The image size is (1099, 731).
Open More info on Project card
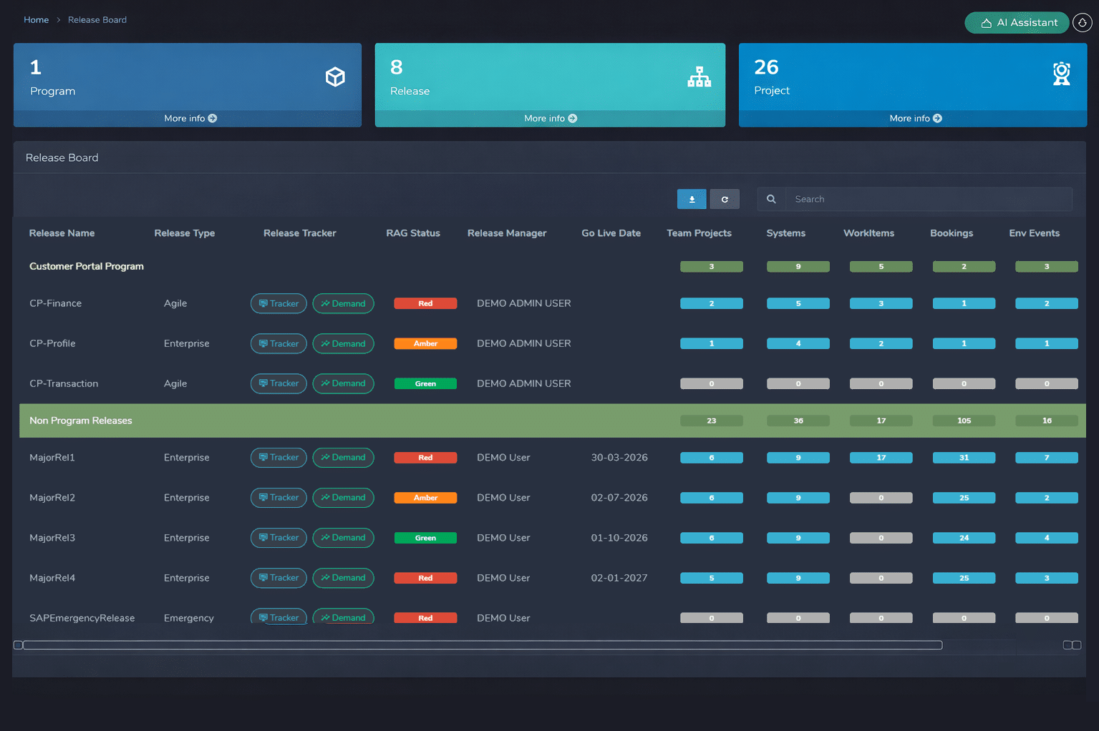pos(915,119)
